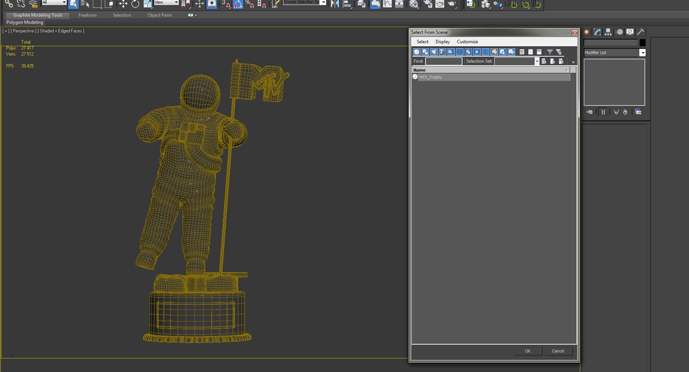Toggle Display Geometry filter in dialog

(x=417, y=52)
